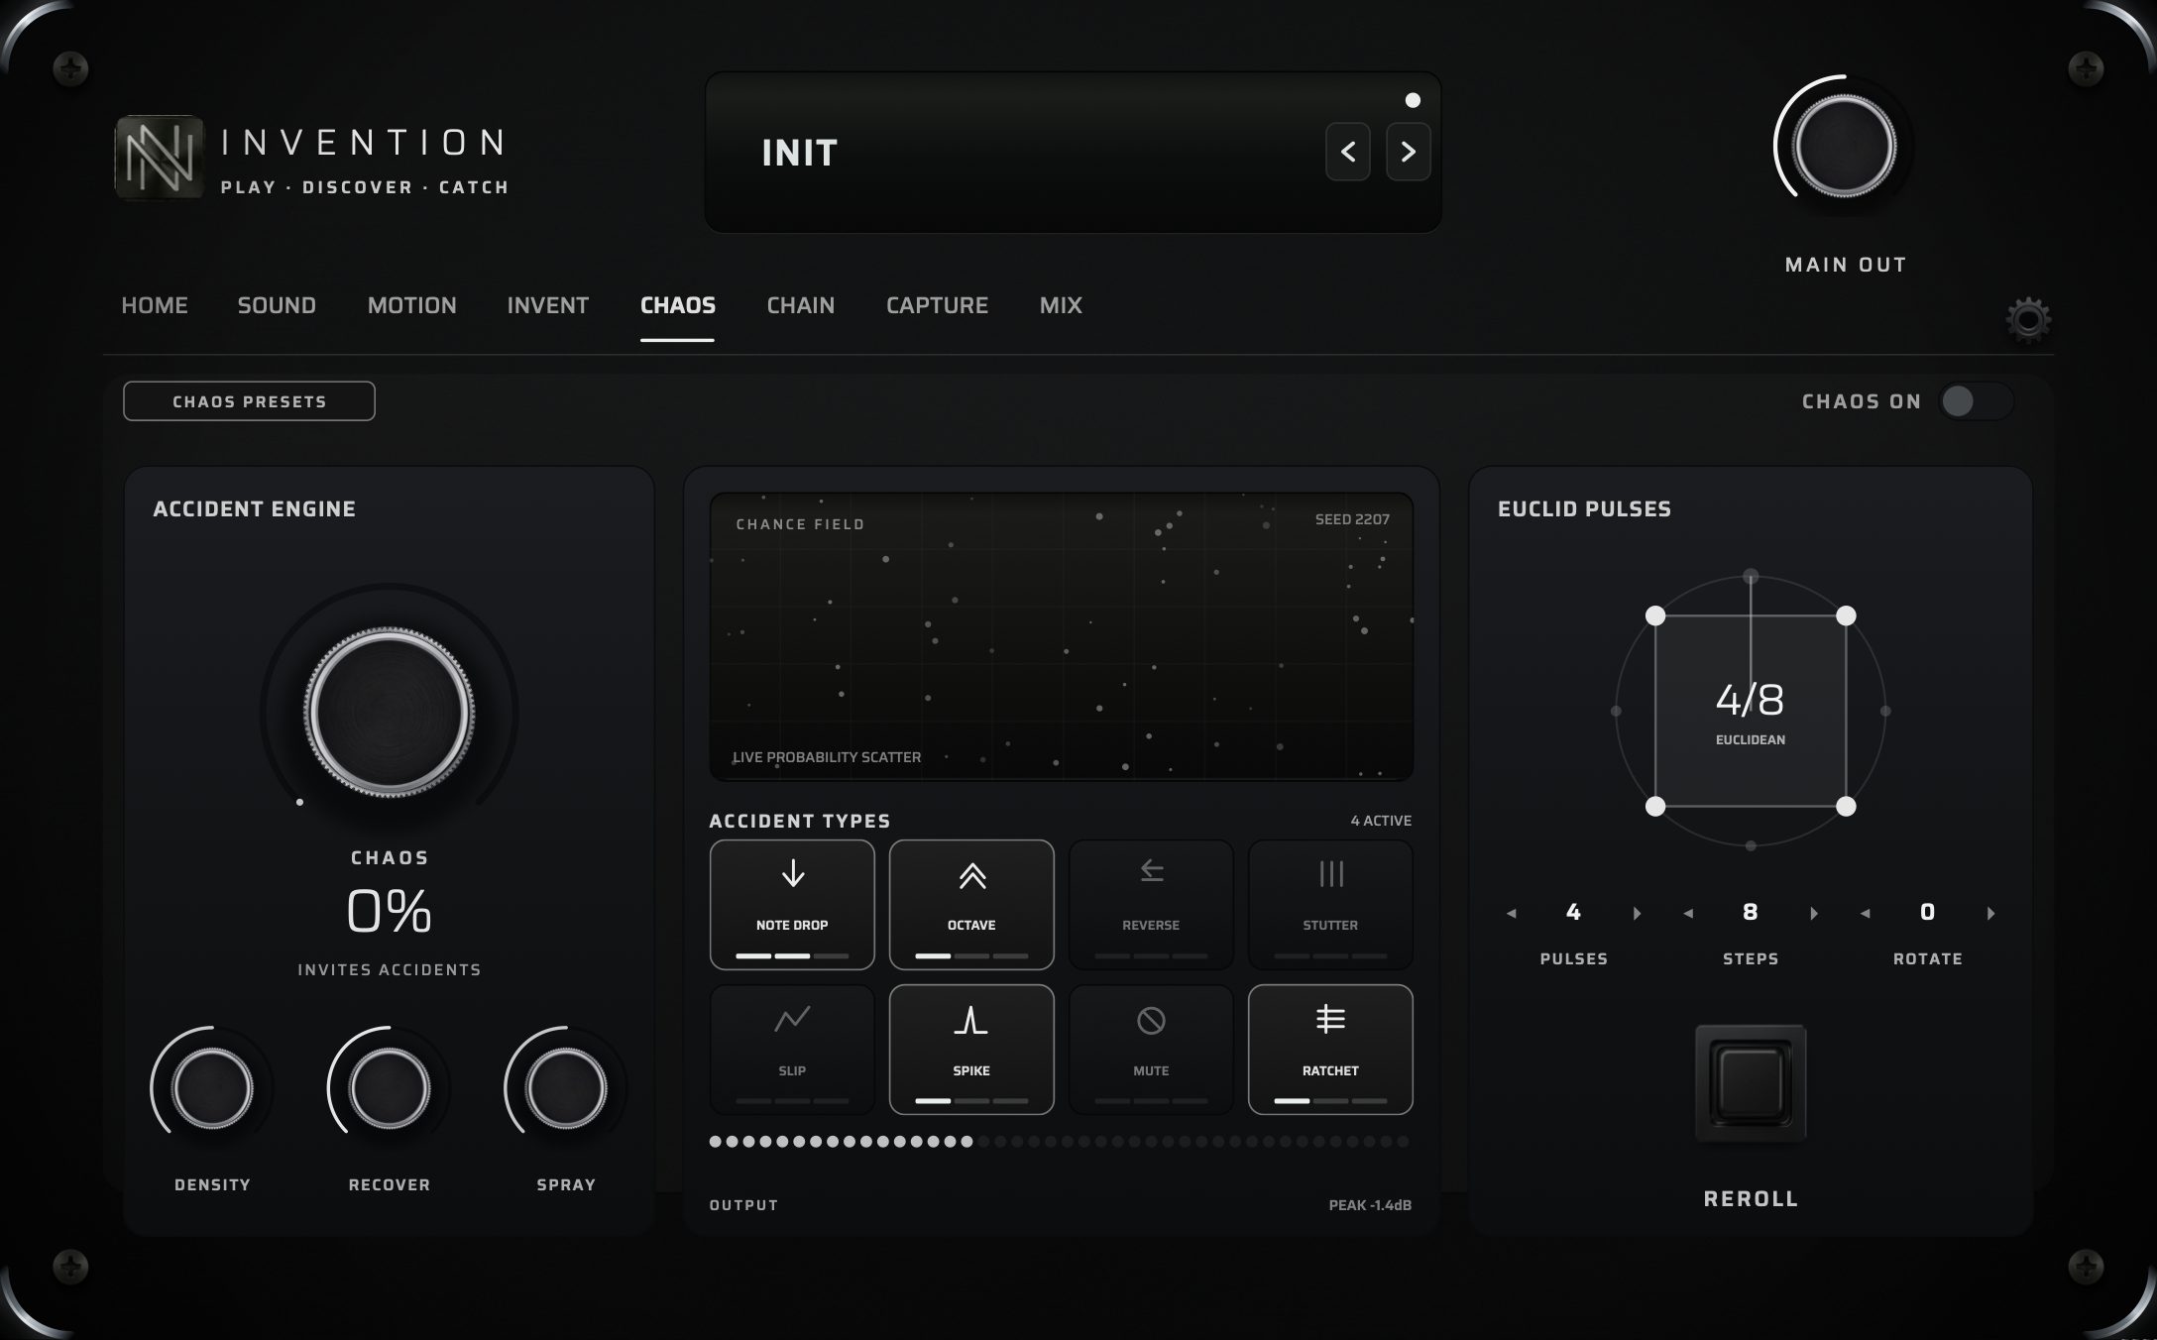Enable the Note Drop accident type

(792, 904)
